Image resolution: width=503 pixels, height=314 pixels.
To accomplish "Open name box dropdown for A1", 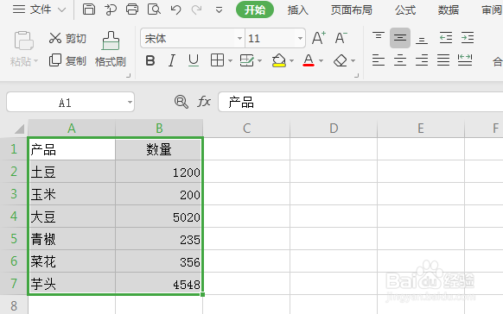I will (x=130, y=103).
